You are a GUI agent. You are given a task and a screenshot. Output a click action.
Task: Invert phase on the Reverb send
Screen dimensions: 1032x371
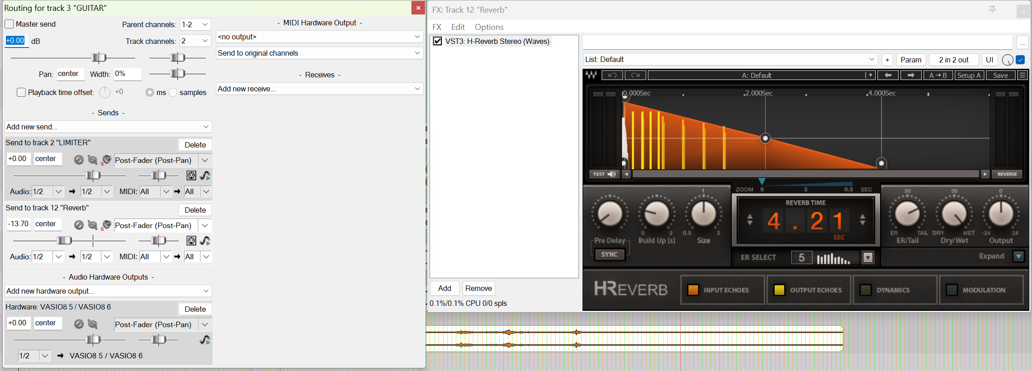pos(92,225)
